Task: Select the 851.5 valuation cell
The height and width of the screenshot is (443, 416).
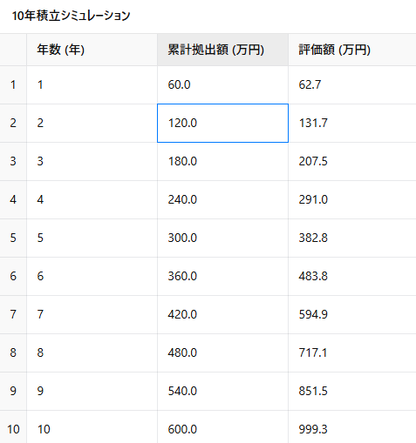Action: (x=352, y=391)
